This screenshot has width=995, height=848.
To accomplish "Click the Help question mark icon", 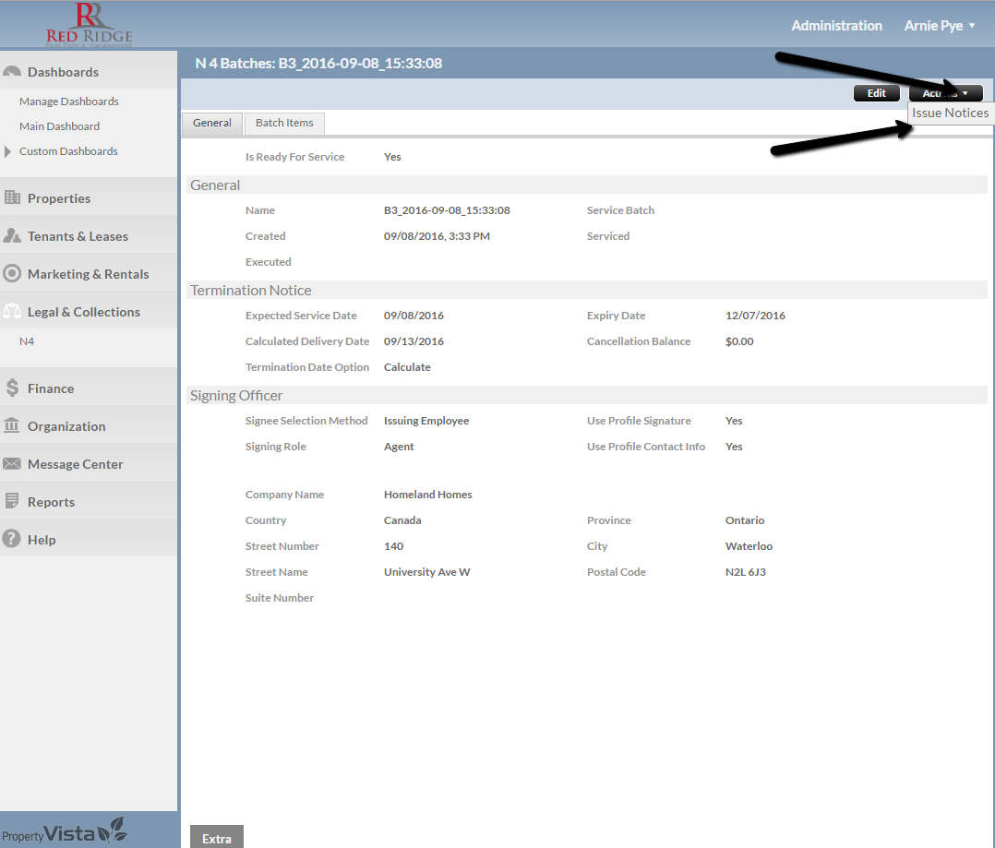I will point(12,540).
